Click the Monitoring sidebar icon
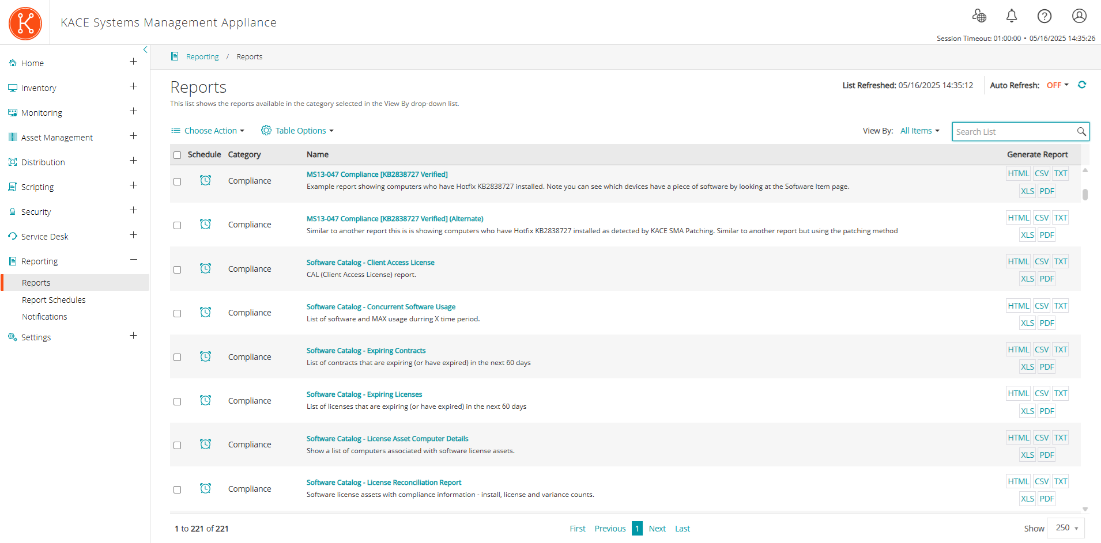Image resolution: width=1101 pixels, height=543 pixels. [12, 112]
